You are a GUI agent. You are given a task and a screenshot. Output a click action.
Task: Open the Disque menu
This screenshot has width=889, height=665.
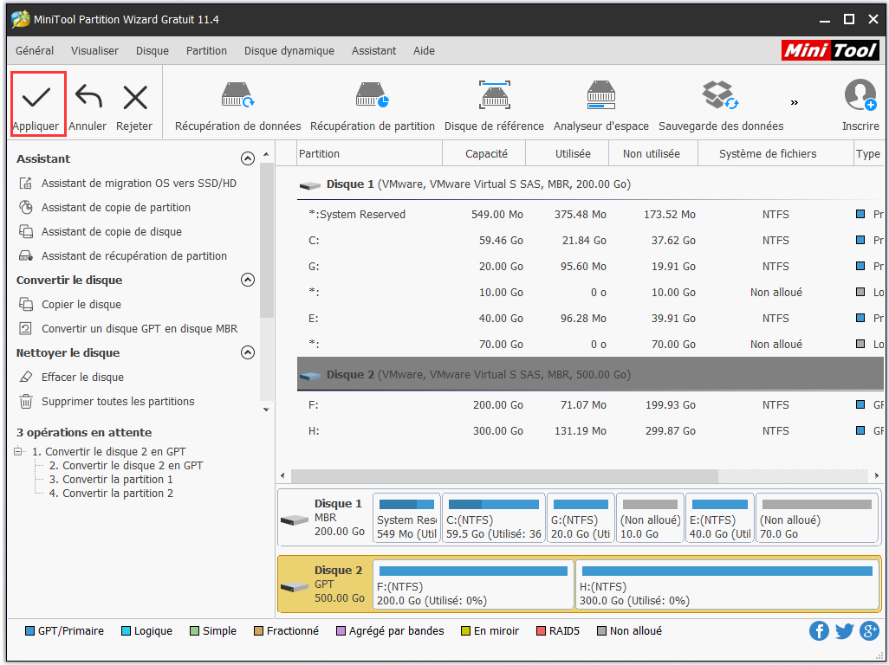(x=152, y=50)
